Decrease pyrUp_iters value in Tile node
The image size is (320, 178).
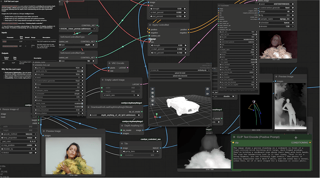pyautogui.click(x=124, y=151)
